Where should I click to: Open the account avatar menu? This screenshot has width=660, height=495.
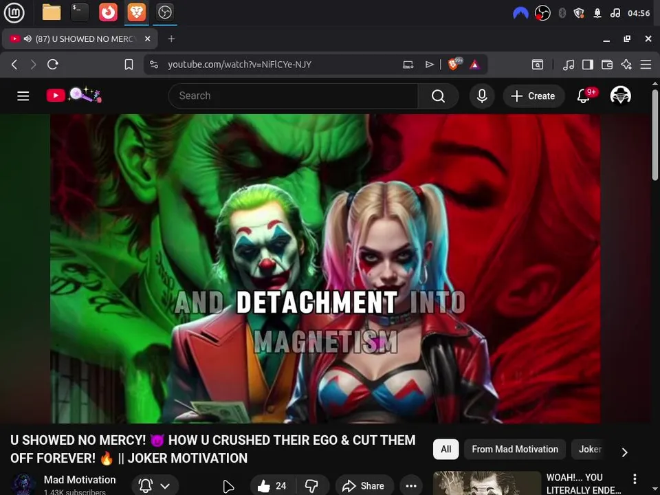pos(620,96)
